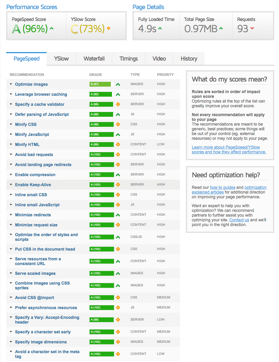Open Optimize the order of styles and scripts
The image size is (279, 362).
click(x=46, y=237)
